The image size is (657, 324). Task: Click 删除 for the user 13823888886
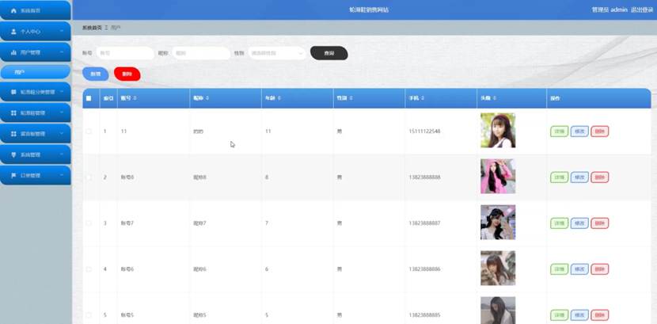(599, 269)
